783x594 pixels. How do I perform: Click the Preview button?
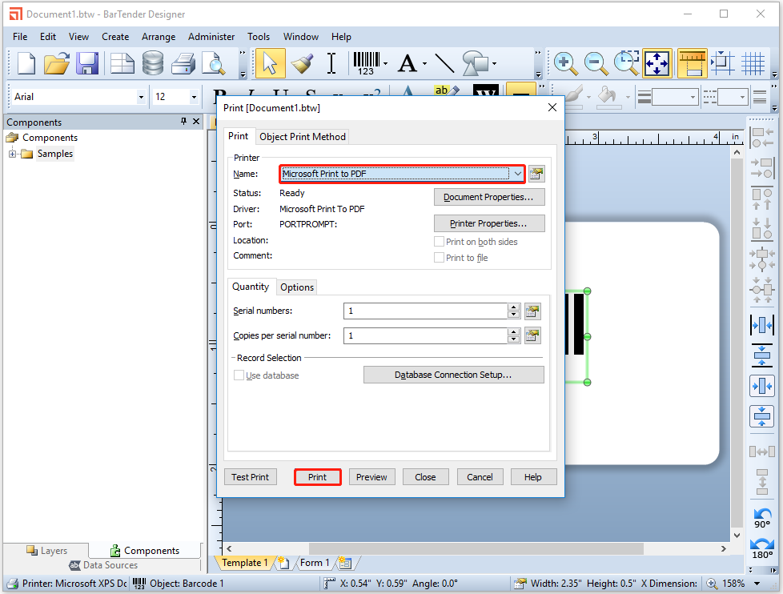pos(371,477)
